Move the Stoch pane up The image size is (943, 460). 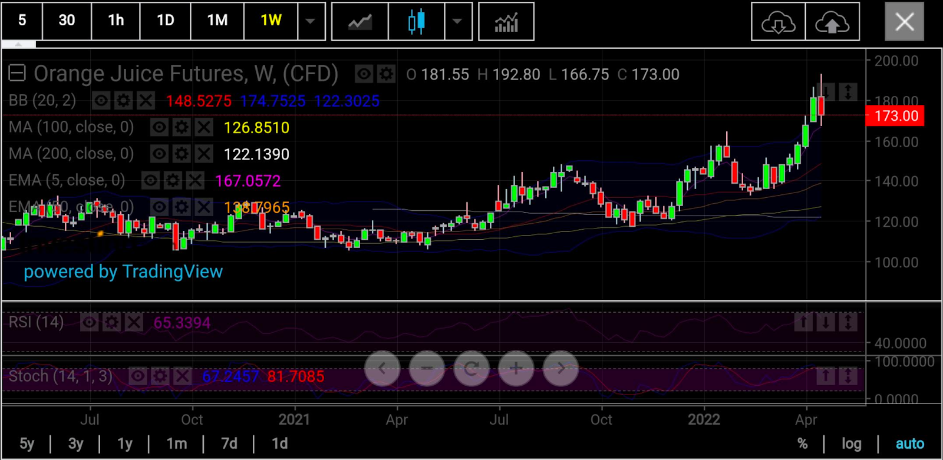click(826, 375)
